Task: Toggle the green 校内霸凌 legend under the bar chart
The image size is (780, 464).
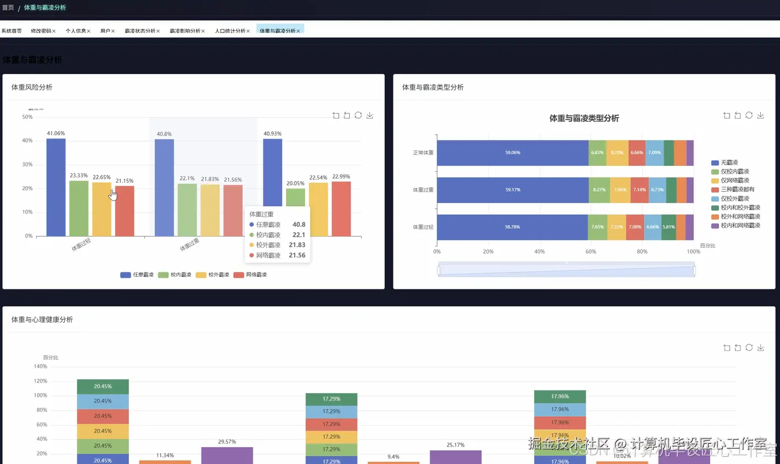Action: [175, 275]
